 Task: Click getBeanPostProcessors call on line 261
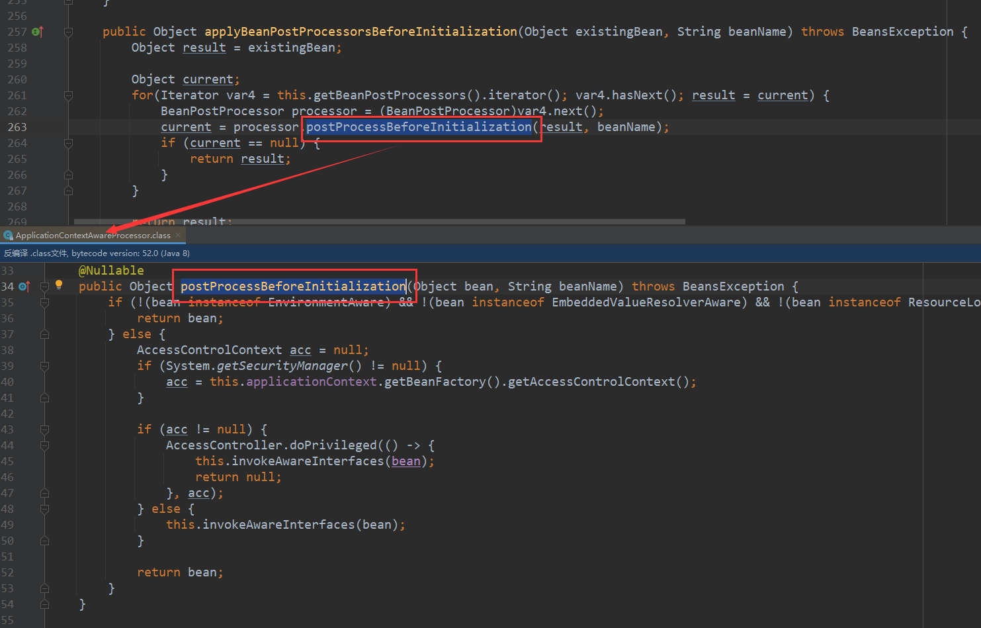click(x=390, y=95)
